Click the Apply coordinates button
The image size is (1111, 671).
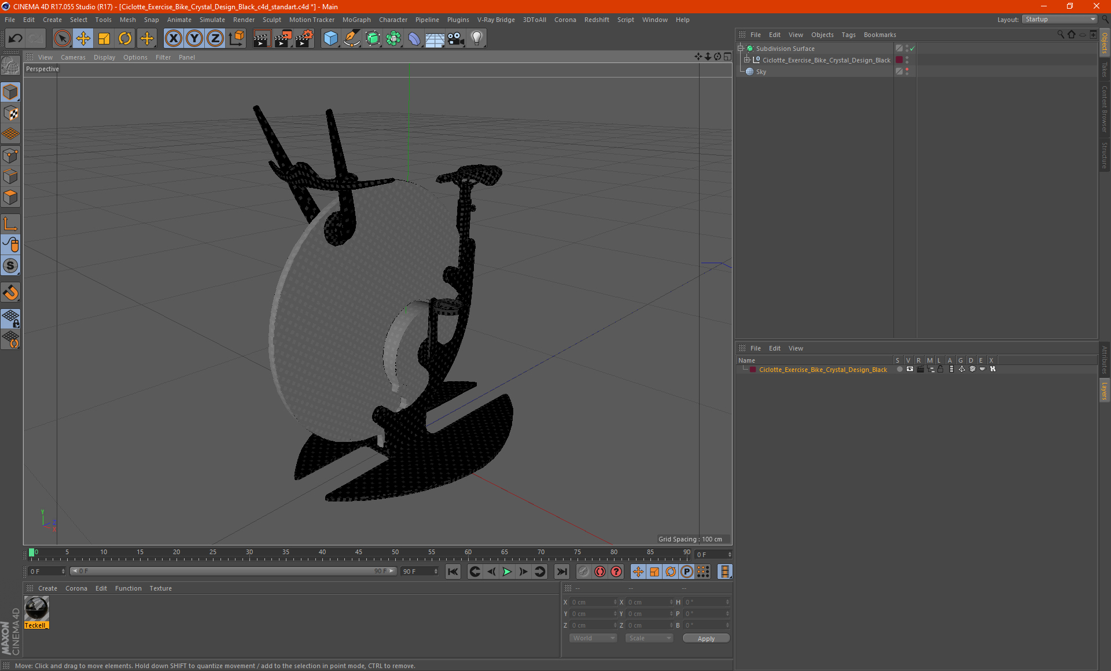[706, 639]
